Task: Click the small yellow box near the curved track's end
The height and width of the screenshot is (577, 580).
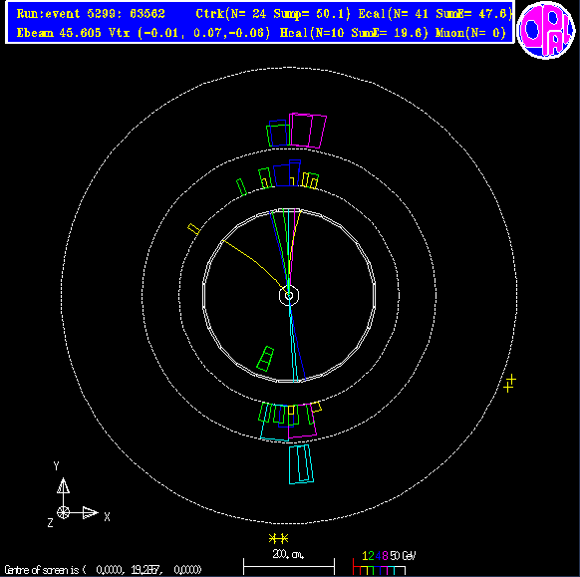Action: (193, 229)
